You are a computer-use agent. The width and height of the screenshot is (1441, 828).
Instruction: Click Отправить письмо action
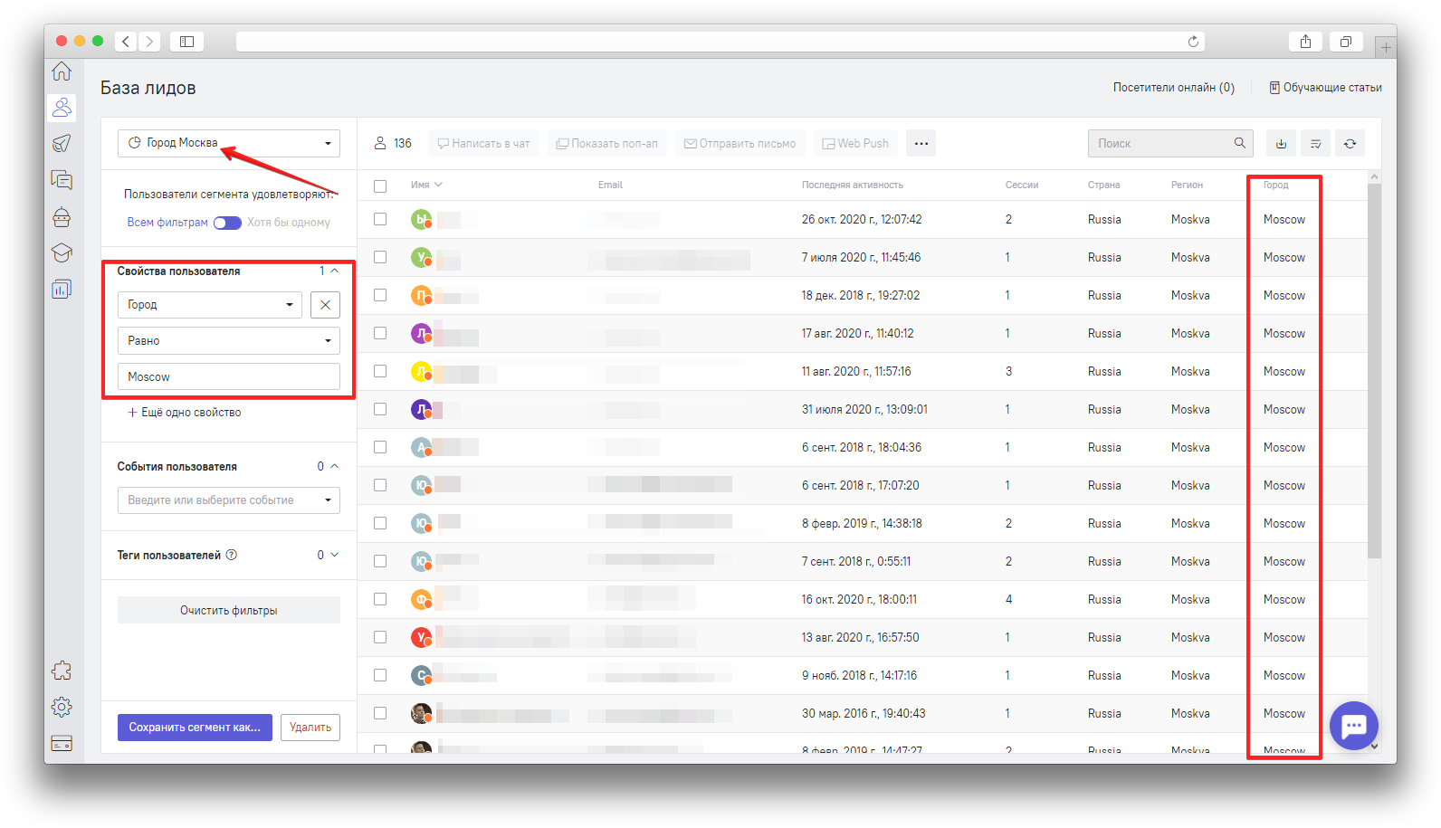[x=740, y=143]
